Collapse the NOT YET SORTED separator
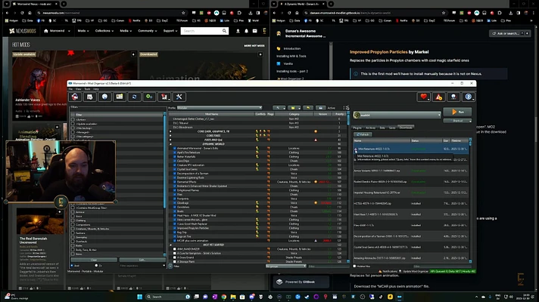Image resolution: width=539 pixels, height=302 pixels. pyautogui.click(x=170, y=245)
